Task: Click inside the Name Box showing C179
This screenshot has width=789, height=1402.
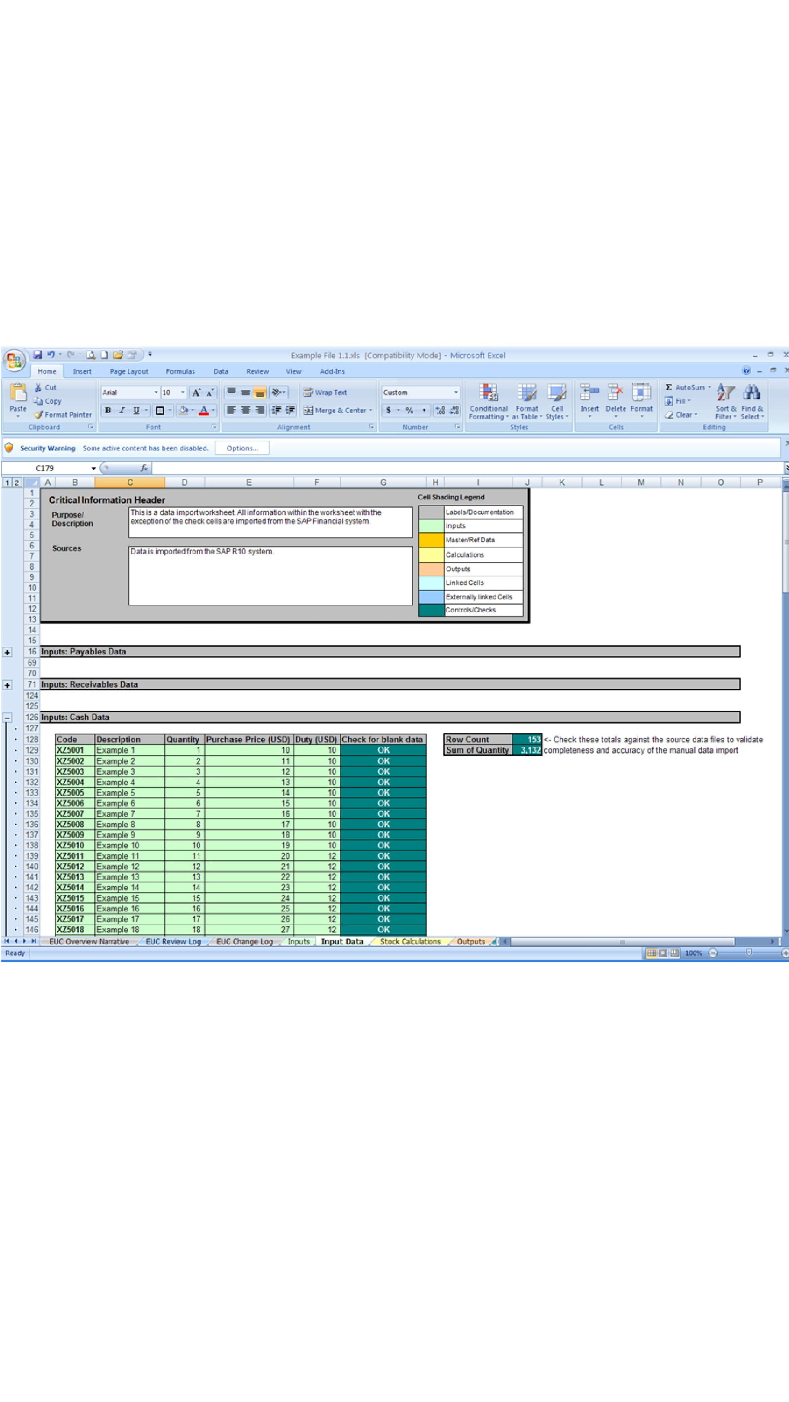Action: click(54, 467)
